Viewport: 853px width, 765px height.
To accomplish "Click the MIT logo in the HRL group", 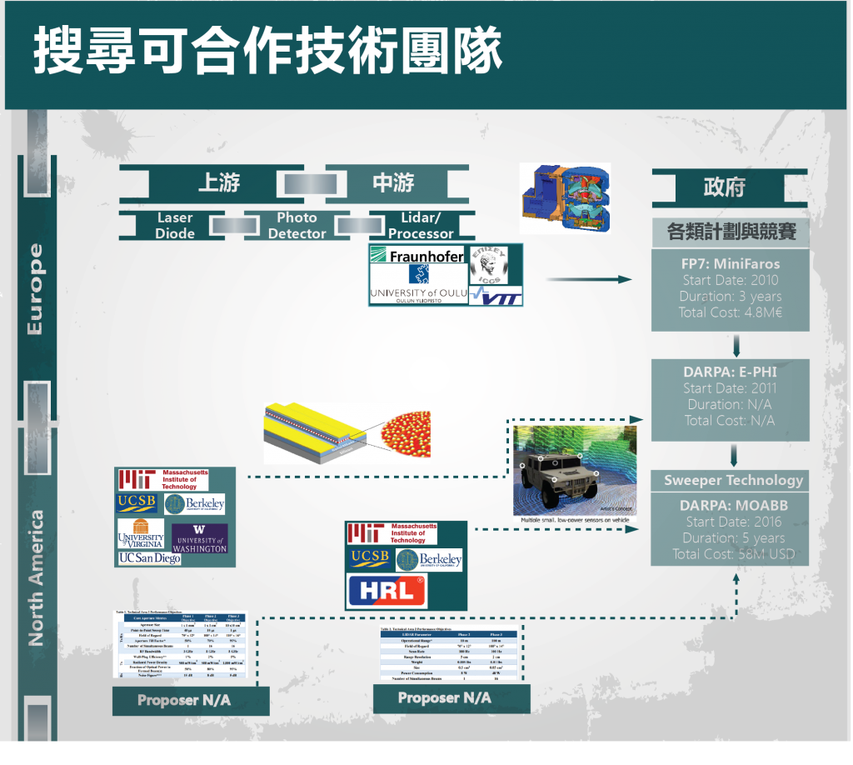I will point(392,534).
